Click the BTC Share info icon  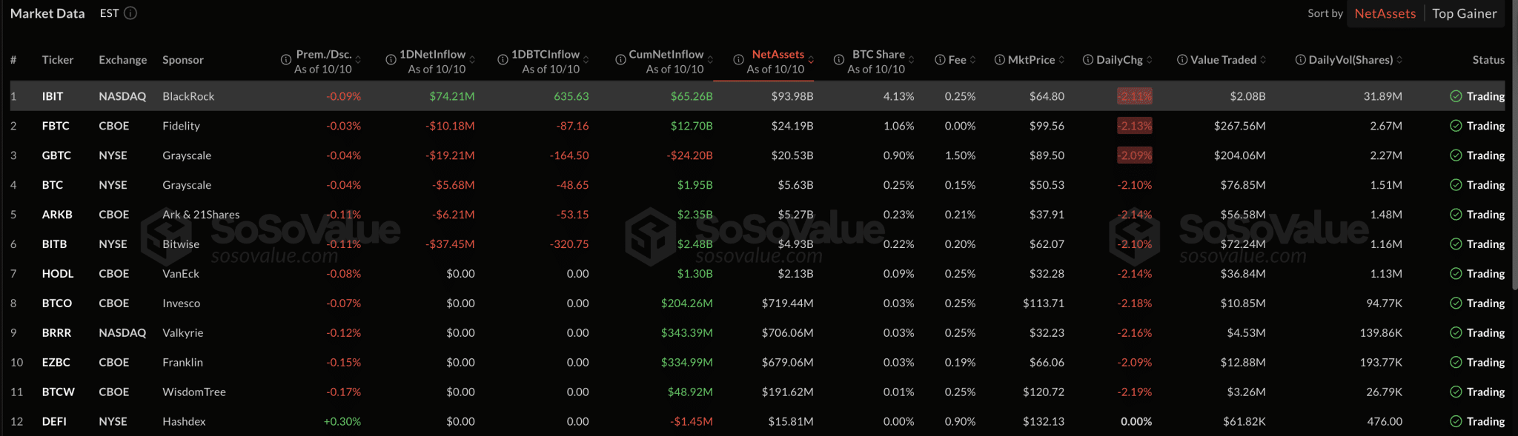tap(839, 60)
